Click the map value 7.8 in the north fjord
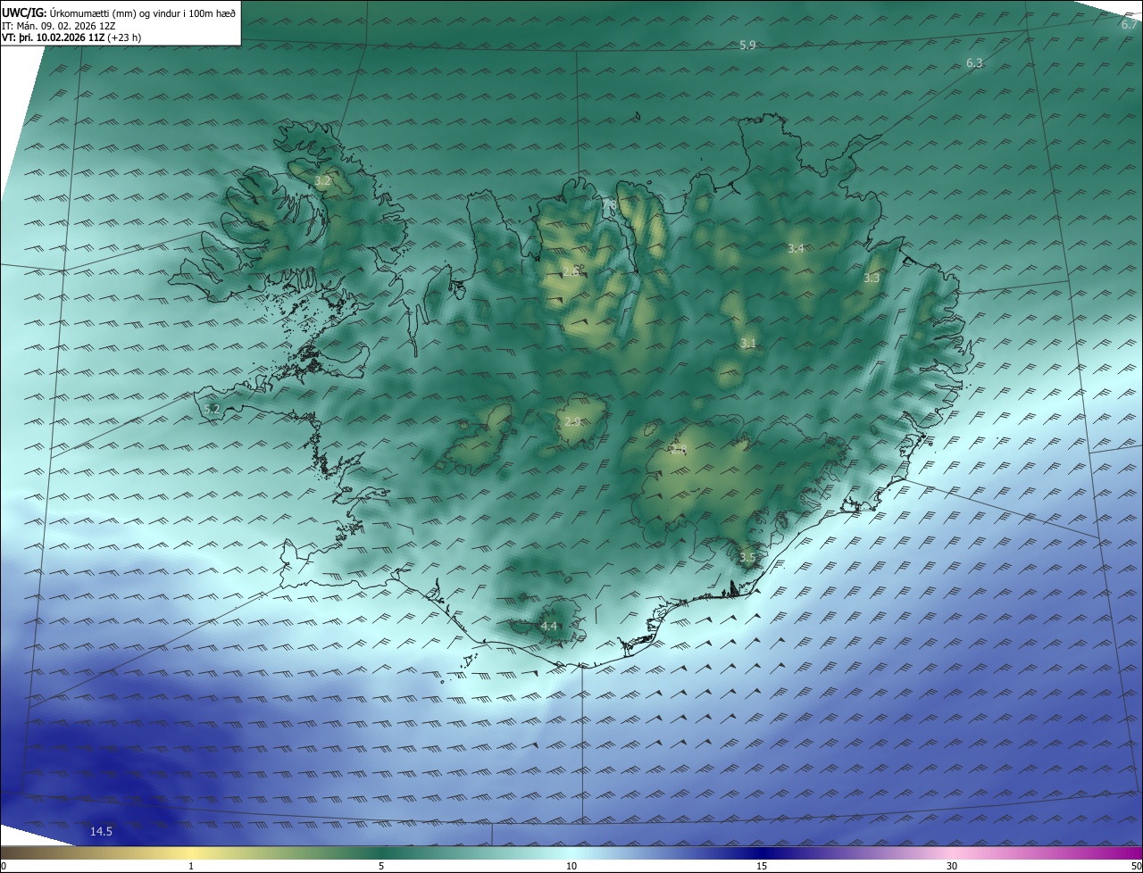The width and height of the screenshot is (1143, 873). pyautogui.click(x=609, y=206)
